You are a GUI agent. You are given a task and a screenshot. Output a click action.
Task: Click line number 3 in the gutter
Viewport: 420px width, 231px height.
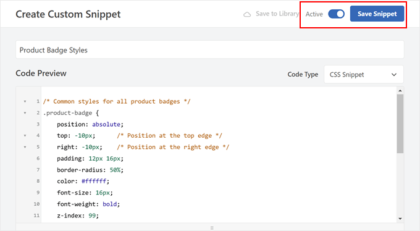point(38,124)
